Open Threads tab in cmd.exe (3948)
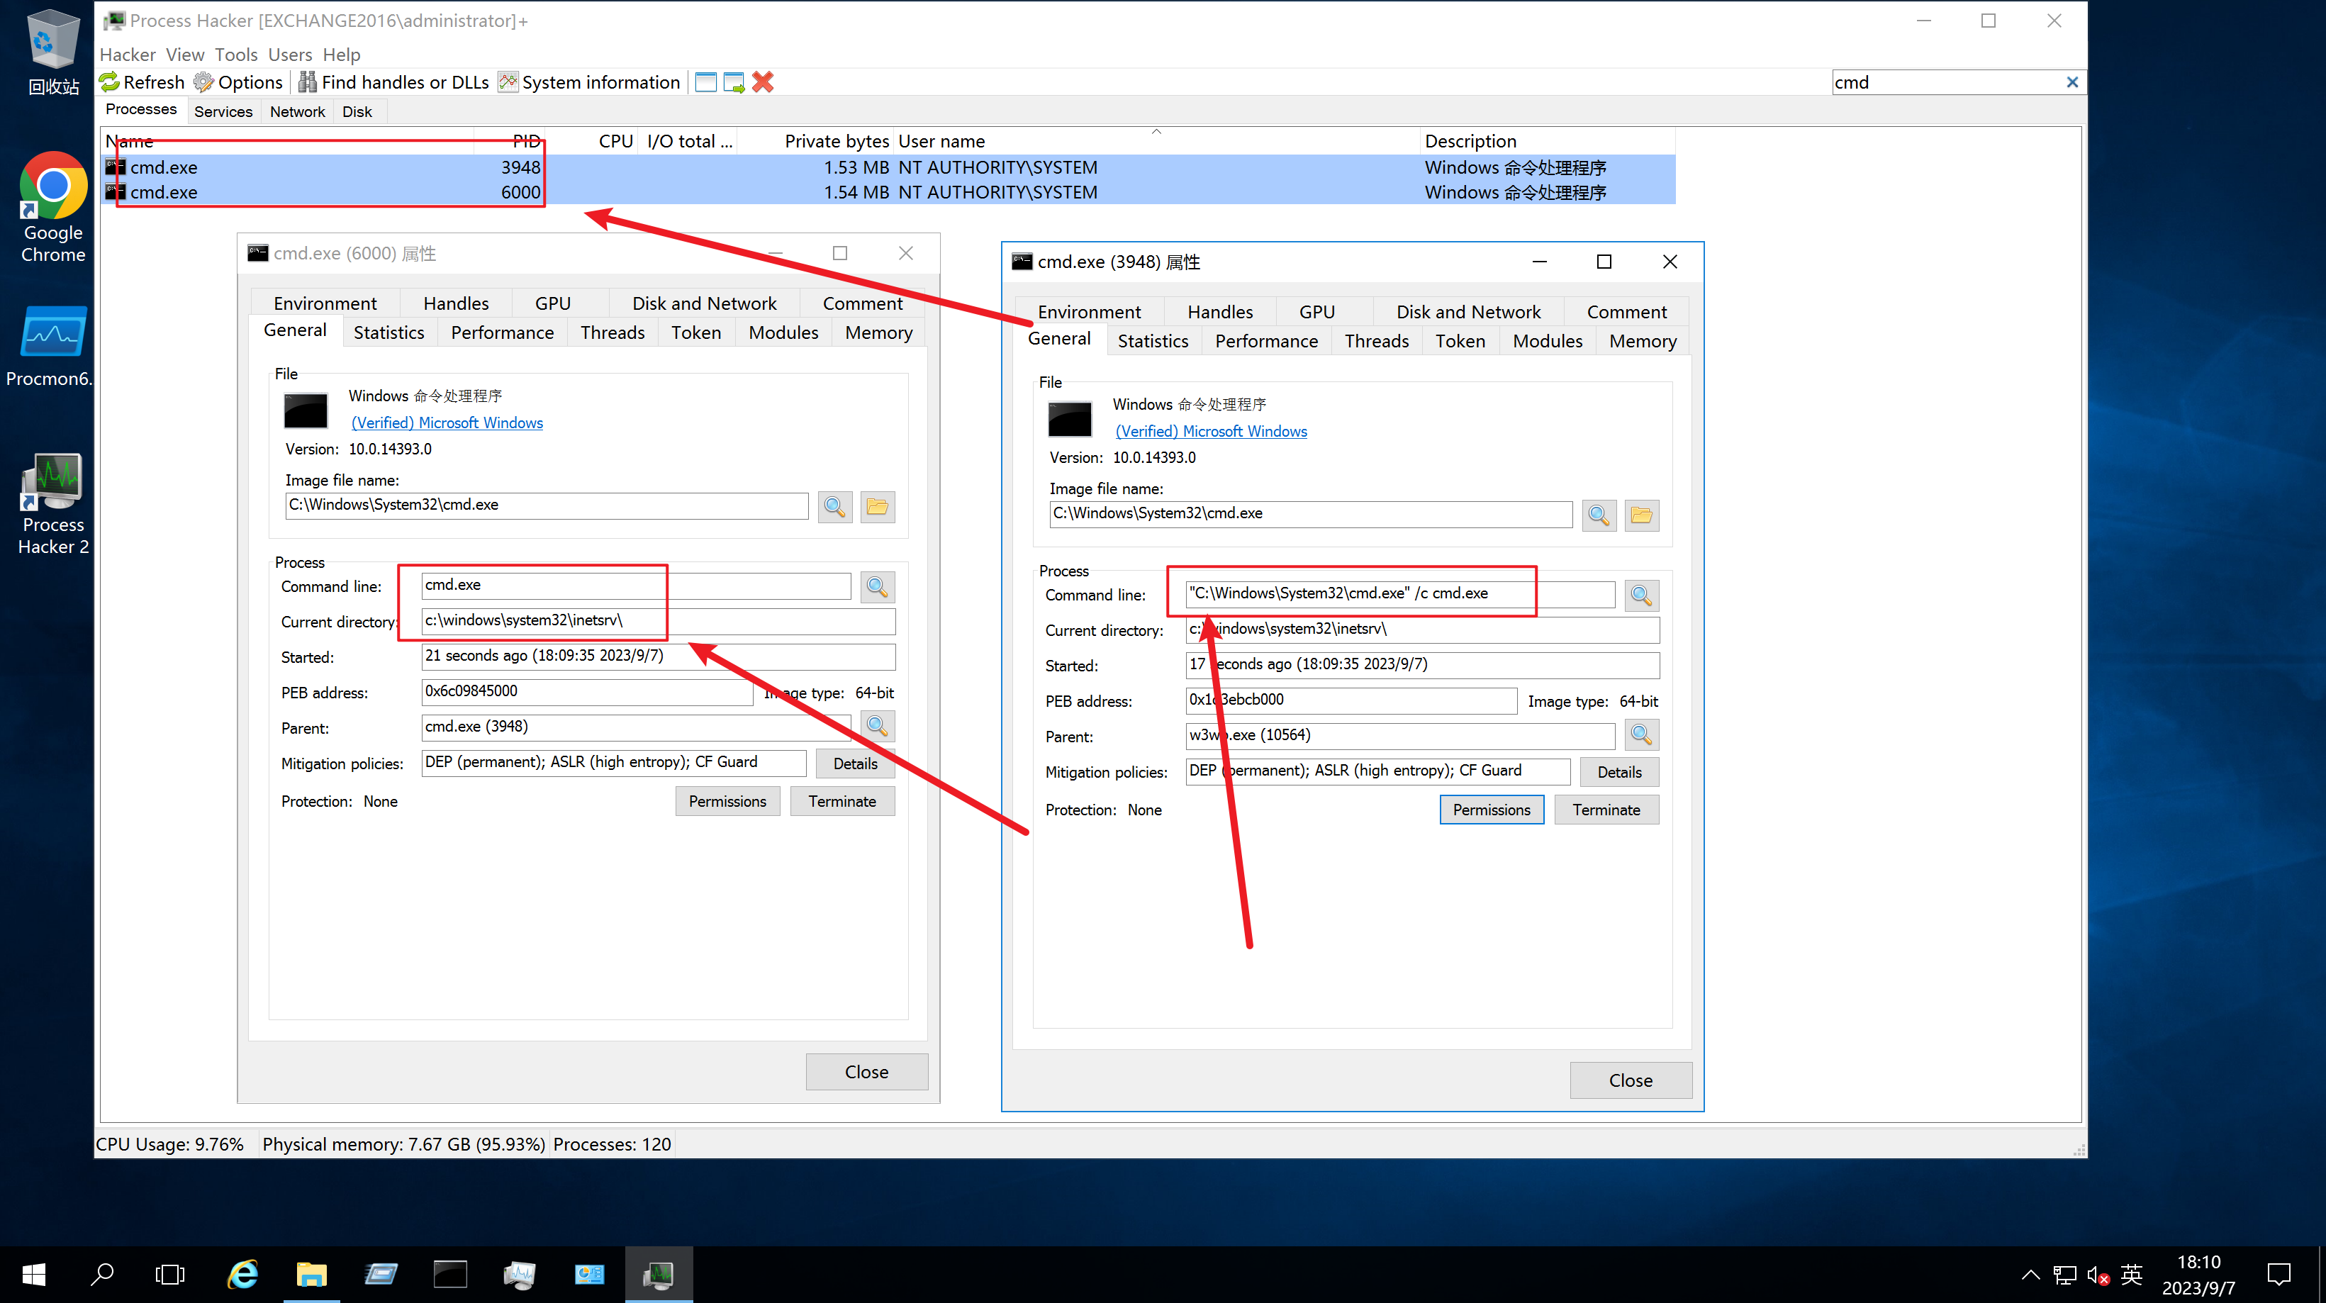2326x1303 pixels. [x=1375, y=341]
